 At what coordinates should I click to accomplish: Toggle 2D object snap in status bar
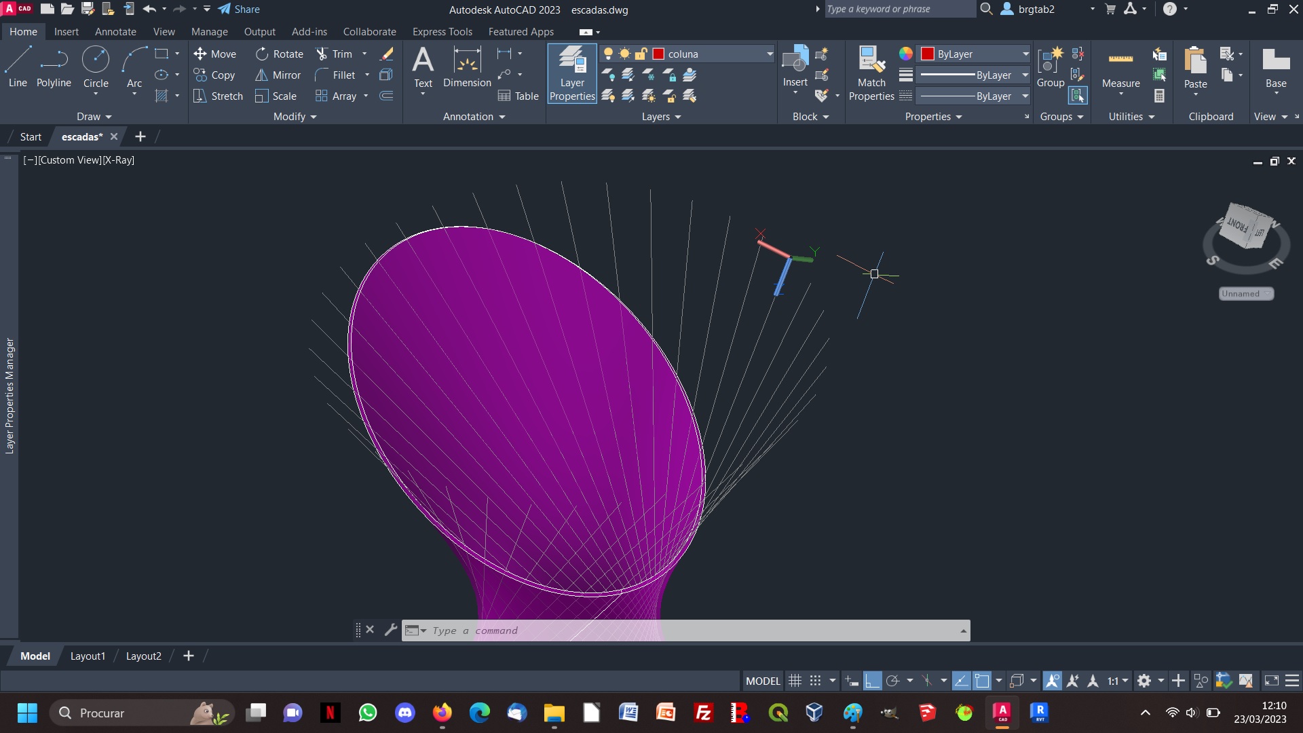pos(982,681)
